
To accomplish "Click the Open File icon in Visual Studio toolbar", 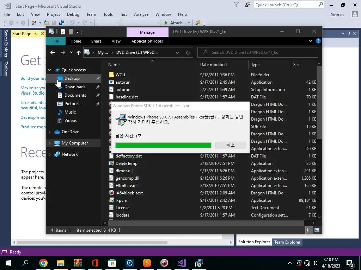I will click(x=46, y=23).
